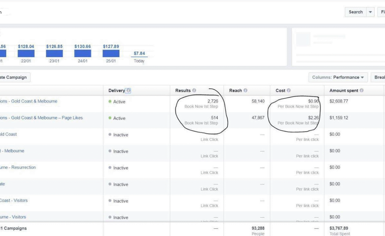Open the Breakdown dropdown
Image resolution: width=385 pixels, height=236 pixels.
pyautogui.click(x=379, y=77)
